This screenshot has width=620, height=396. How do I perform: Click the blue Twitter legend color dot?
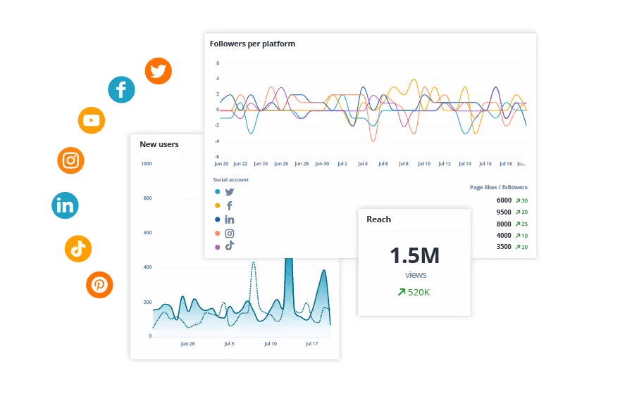[218, 192]
